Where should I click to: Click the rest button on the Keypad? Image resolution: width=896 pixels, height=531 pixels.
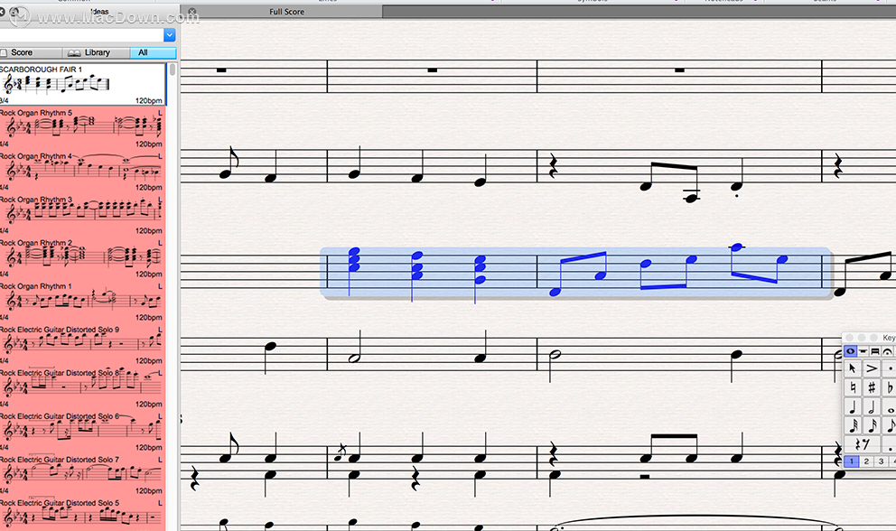(x=863, y=444)
